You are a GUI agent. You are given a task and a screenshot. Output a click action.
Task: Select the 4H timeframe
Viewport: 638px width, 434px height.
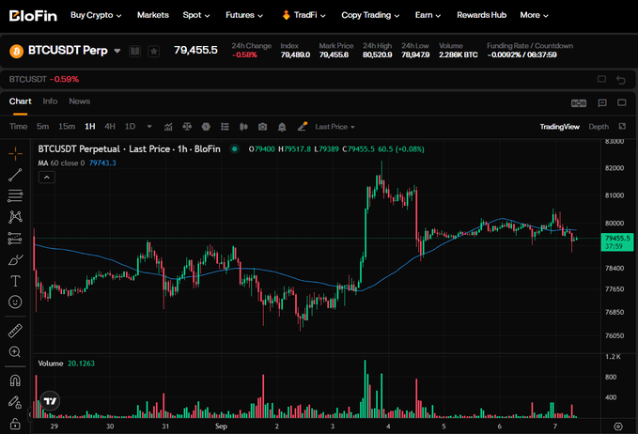coord(110,127)
